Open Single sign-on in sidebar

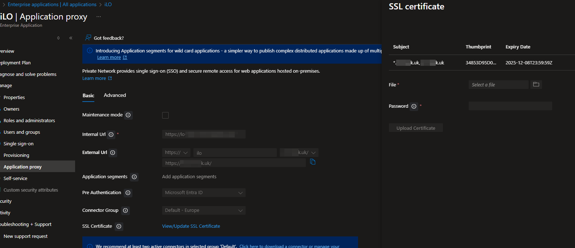[x=19, y=144]
